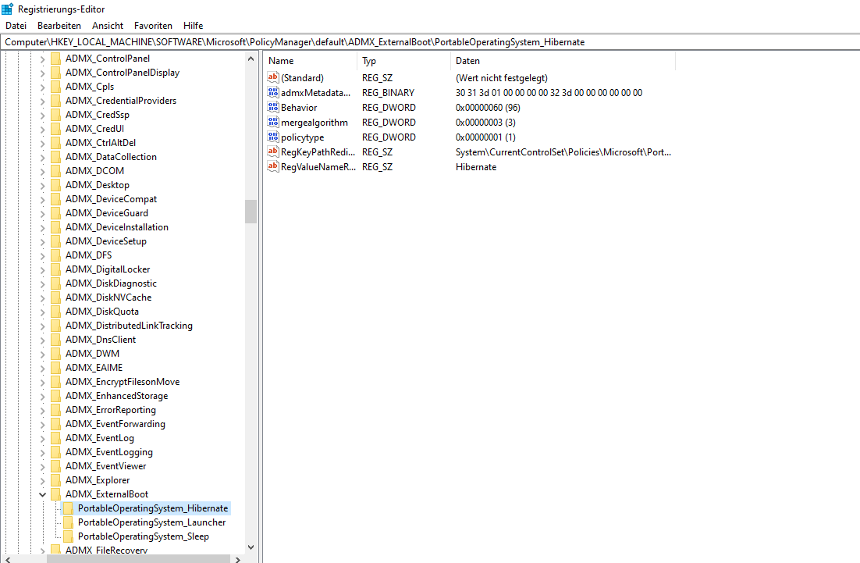This screenshot has width=860, height=563.
Task: Expand the ADMX_DeviceInstallation tree node
Action: pos(43,227)
